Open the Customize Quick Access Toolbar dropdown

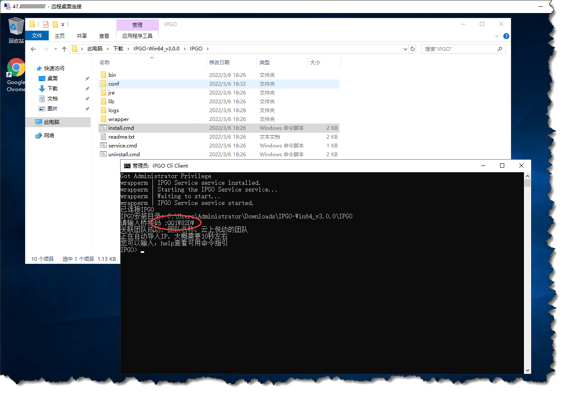coord(63,25)
